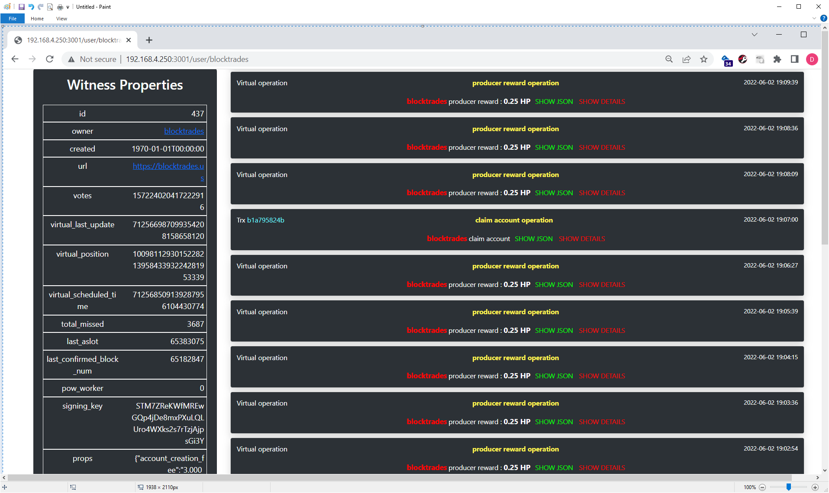Screen dimensions: 829x493
Task: Click the witness id value 437
Action: pyautogui.click(x=198, y=114)
